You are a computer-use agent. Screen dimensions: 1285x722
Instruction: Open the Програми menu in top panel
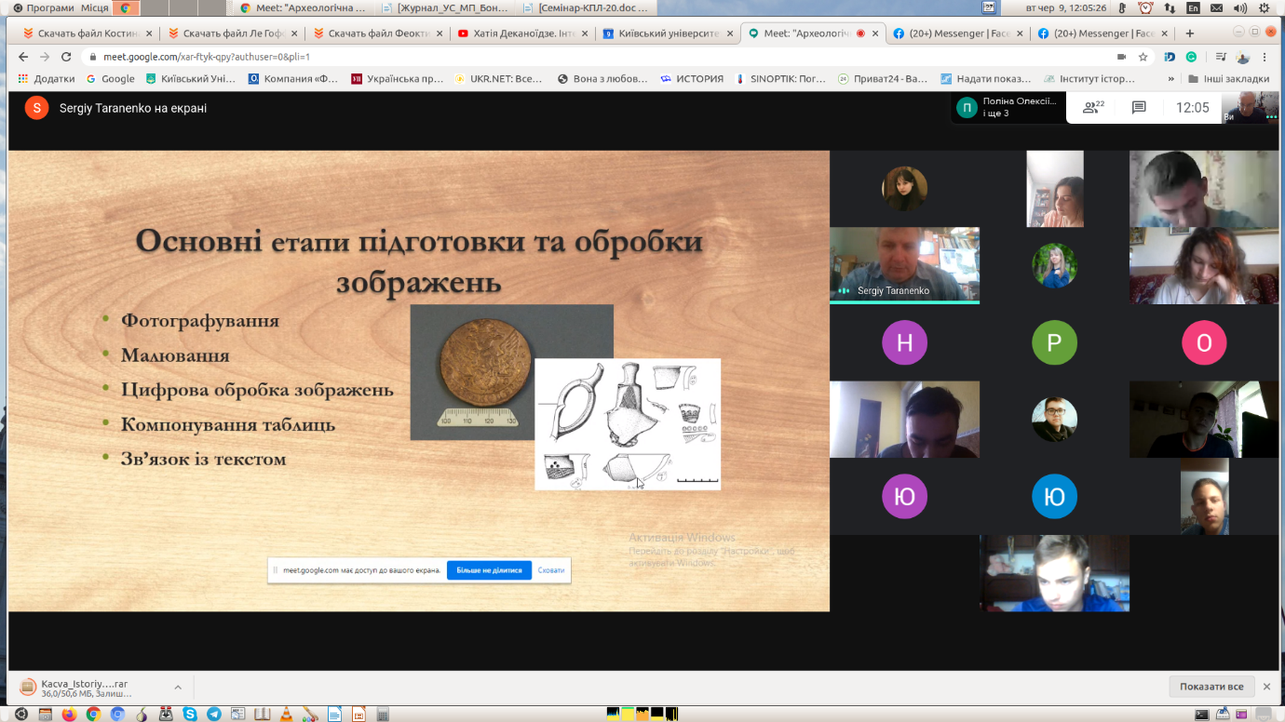click(46, 7)
